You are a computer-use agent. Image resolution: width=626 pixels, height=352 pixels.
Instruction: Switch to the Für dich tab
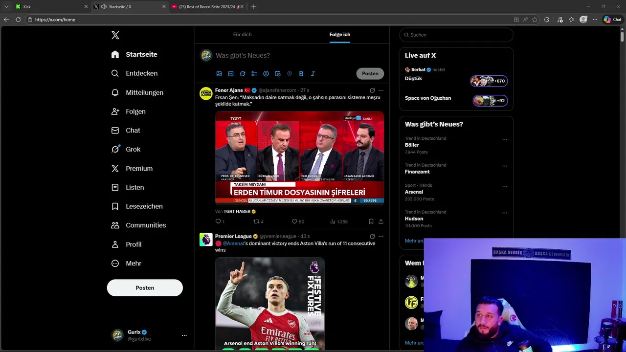tap(242, 35)
